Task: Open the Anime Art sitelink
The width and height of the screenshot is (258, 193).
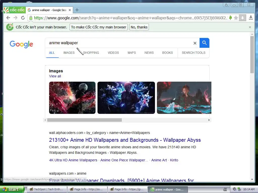Action: (159, 160)
